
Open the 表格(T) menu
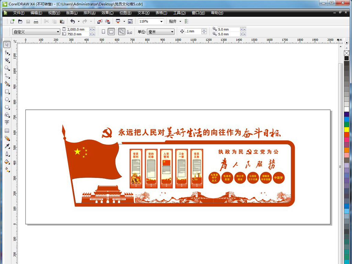pos(162,13)
